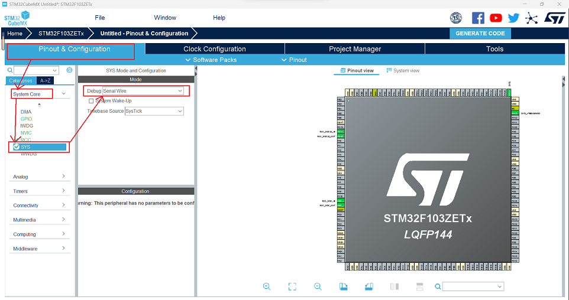Select IWDG in System Core list
Image resolution: width=569 pixels, height=300 pixels.
[27, 126]
